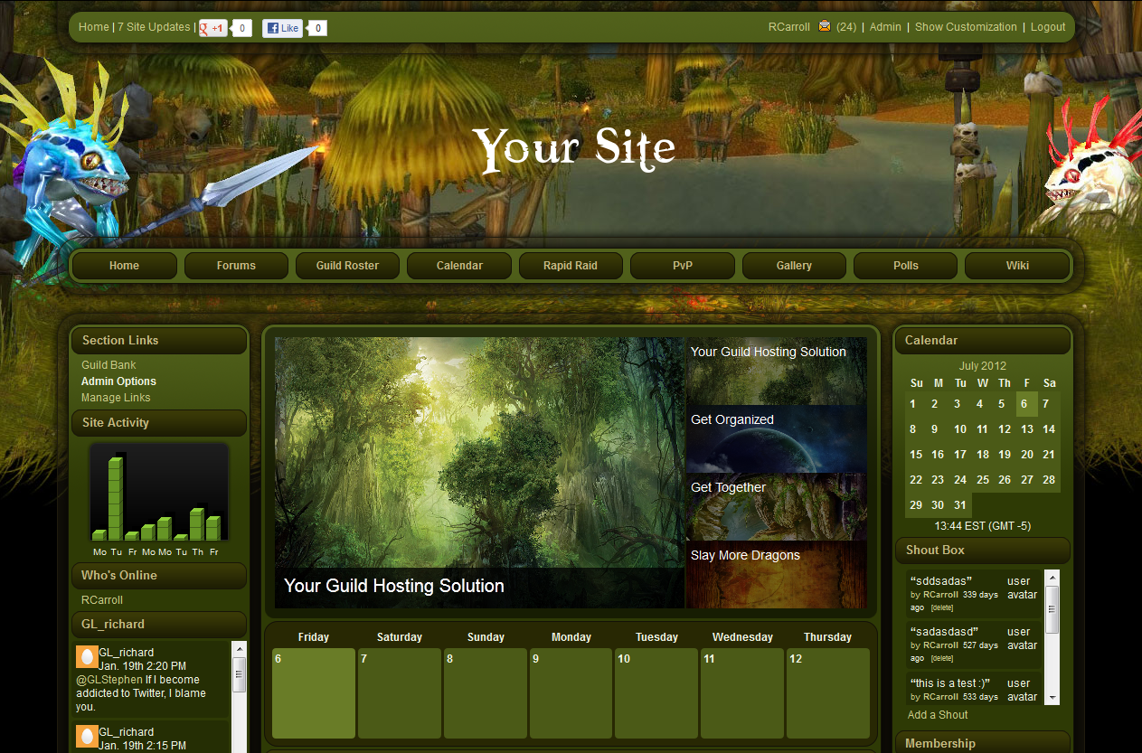Screen dimensions: 1142x753
Task: Open the (24) unread messages link
Action: [846, 27]
